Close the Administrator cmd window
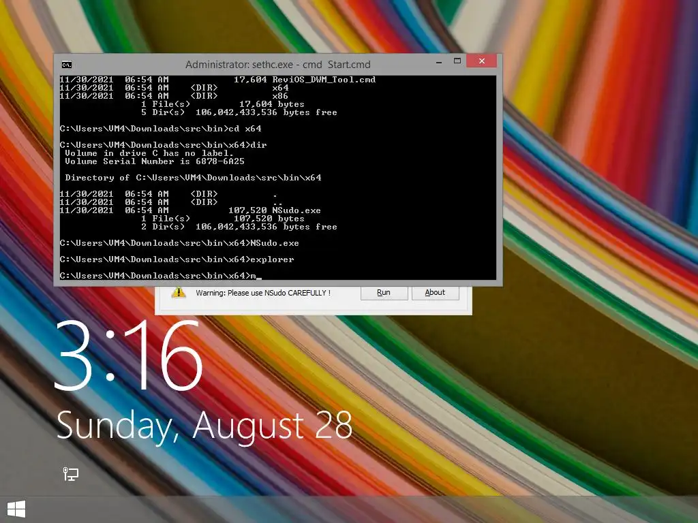This screenshot has height=523, width=698. coord(482,61)
